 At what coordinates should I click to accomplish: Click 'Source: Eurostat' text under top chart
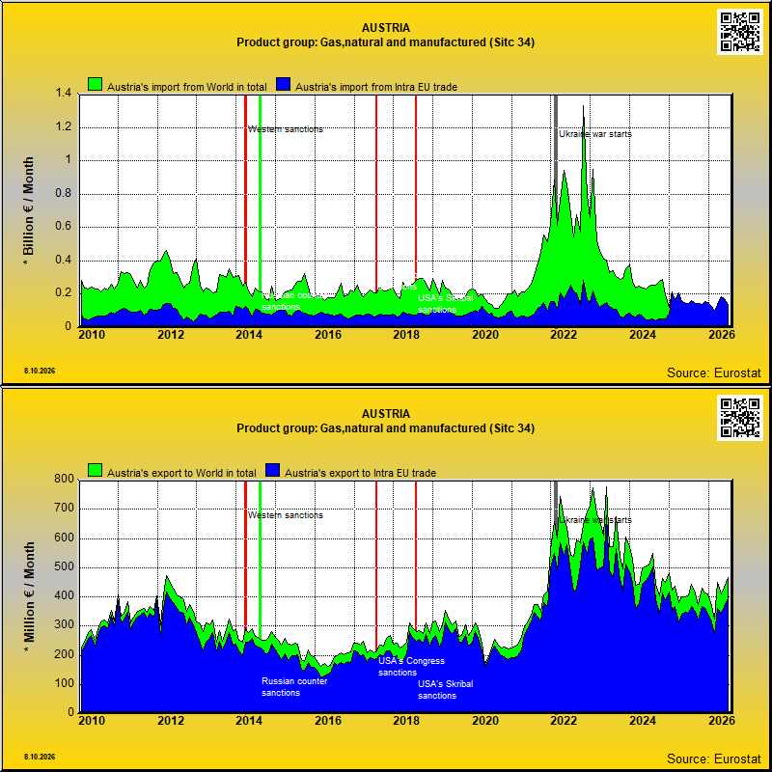click(713, 373)
